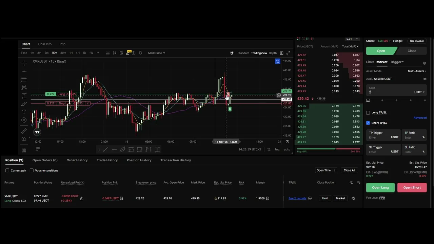Image resolution: width=434 pixels, height=244 pixels.
Task: Open the Open Time sort dropdown
Action: [326, 170]
